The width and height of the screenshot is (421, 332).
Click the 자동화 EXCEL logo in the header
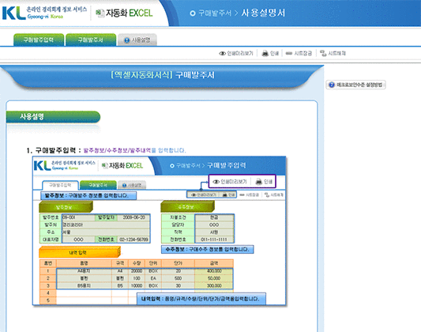click(x=124, y=13)
